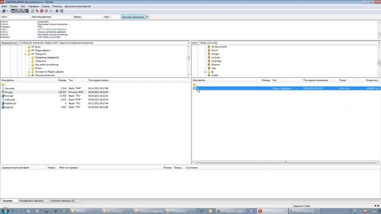
Task: Open the Windows Start button
Action: tap(5, 211)
